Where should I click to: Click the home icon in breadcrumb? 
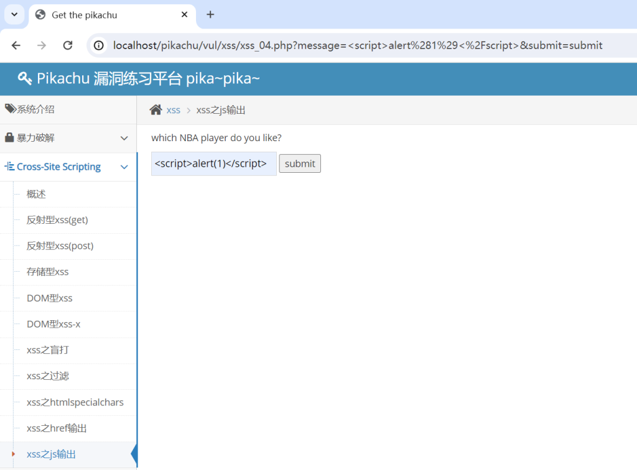point(156,109)
